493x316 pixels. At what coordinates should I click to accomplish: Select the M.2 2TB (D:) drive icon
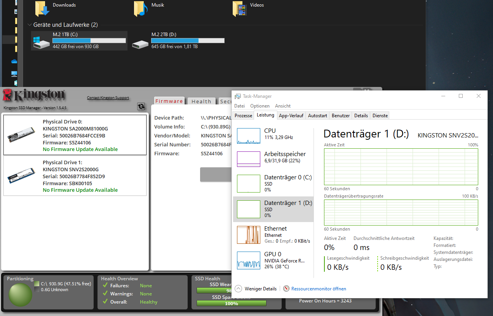point(141,44)
